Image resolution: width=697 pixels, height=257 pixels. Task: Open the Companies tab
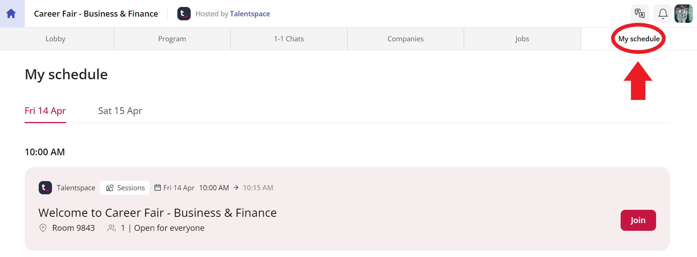click(x=405, y=39)
